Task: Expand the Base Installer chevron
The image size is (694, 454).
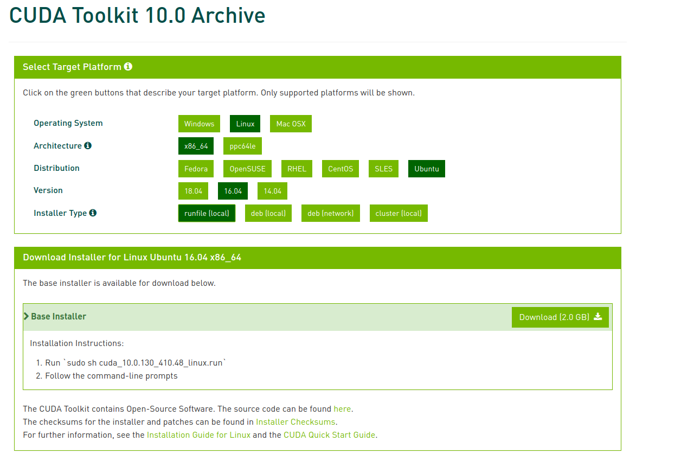Action: pos(27,316)
